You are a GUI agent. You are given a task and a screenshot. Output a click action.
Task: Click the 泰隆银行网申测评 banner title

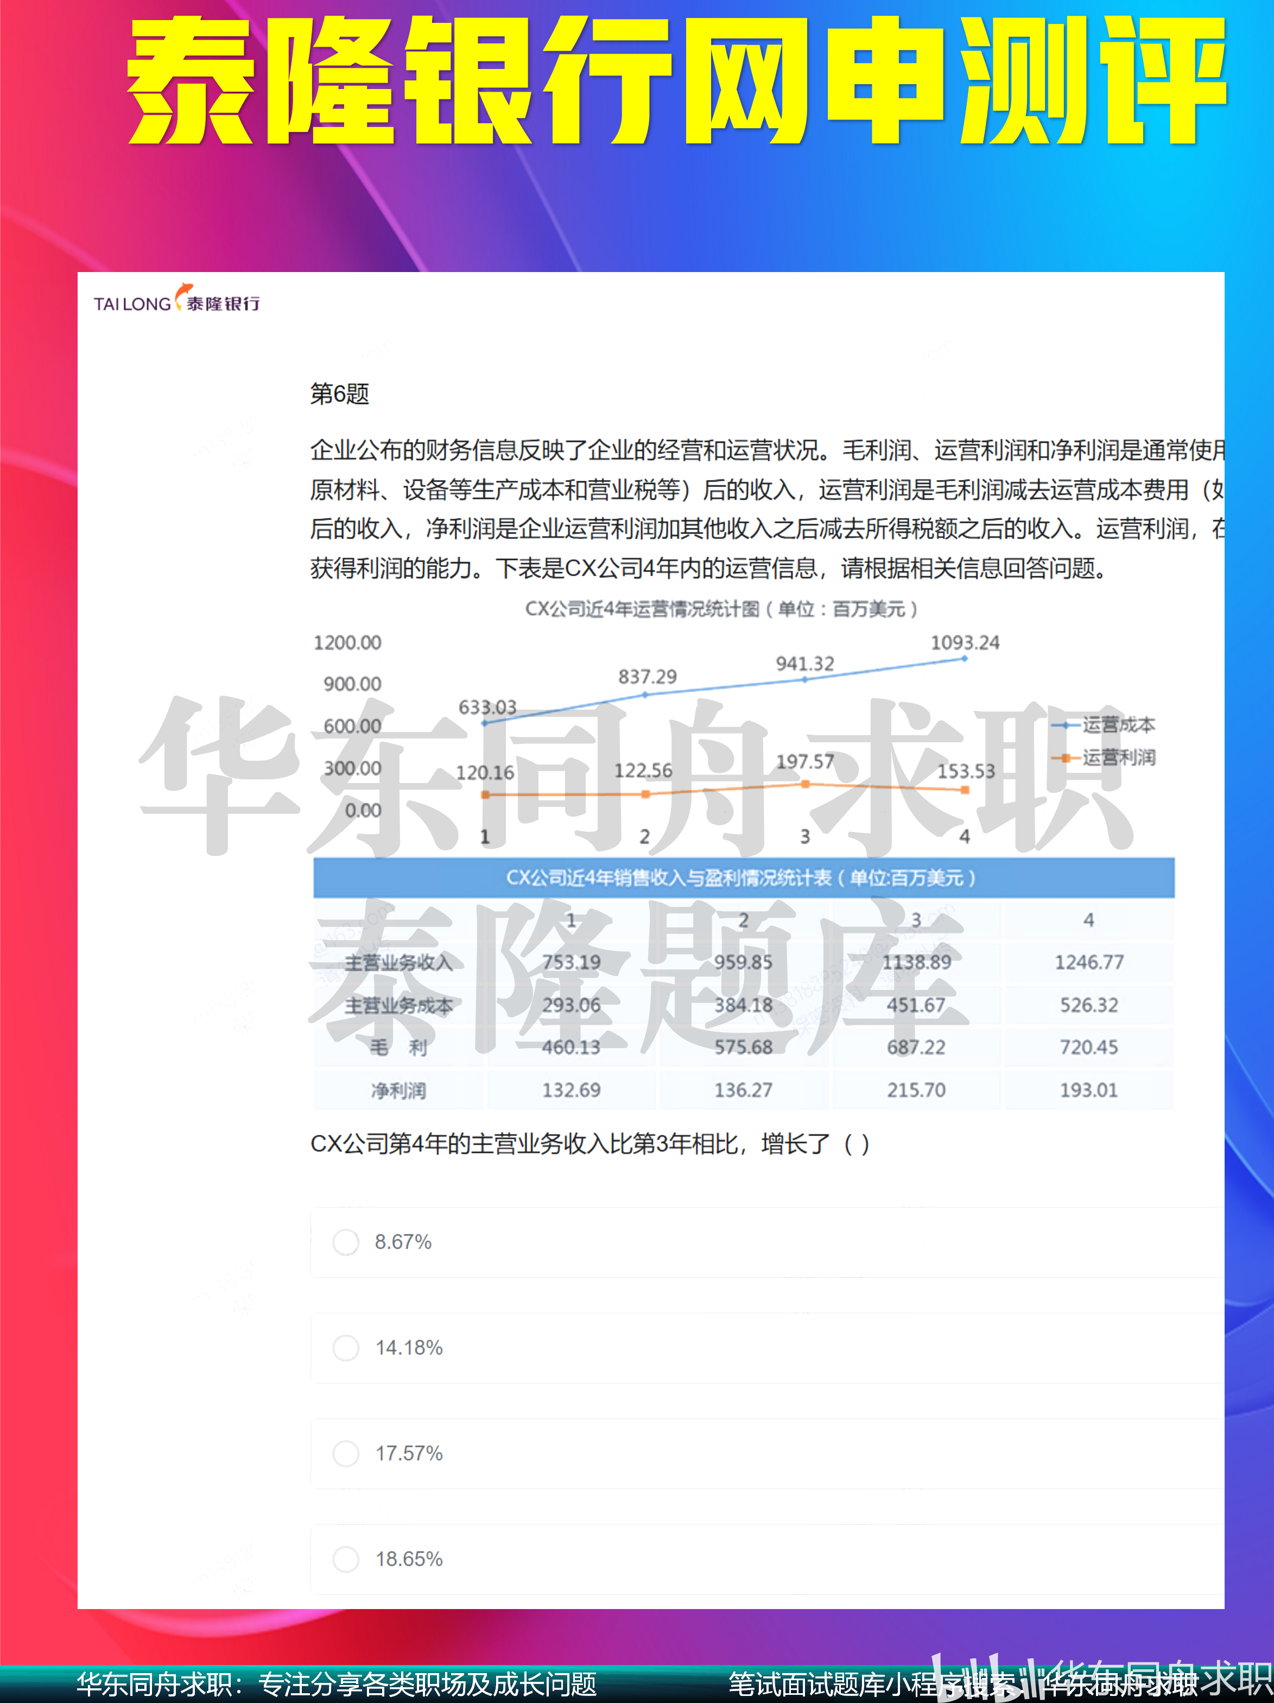click(x=676, y=81)
